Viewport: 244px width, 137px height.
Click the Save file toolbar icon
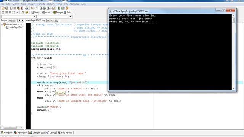(x=15, y=8)
